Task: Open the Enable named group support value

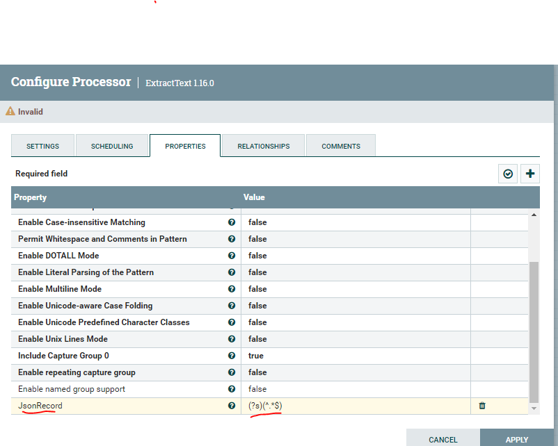Action: pyautogui.click(x=355, y=389)
